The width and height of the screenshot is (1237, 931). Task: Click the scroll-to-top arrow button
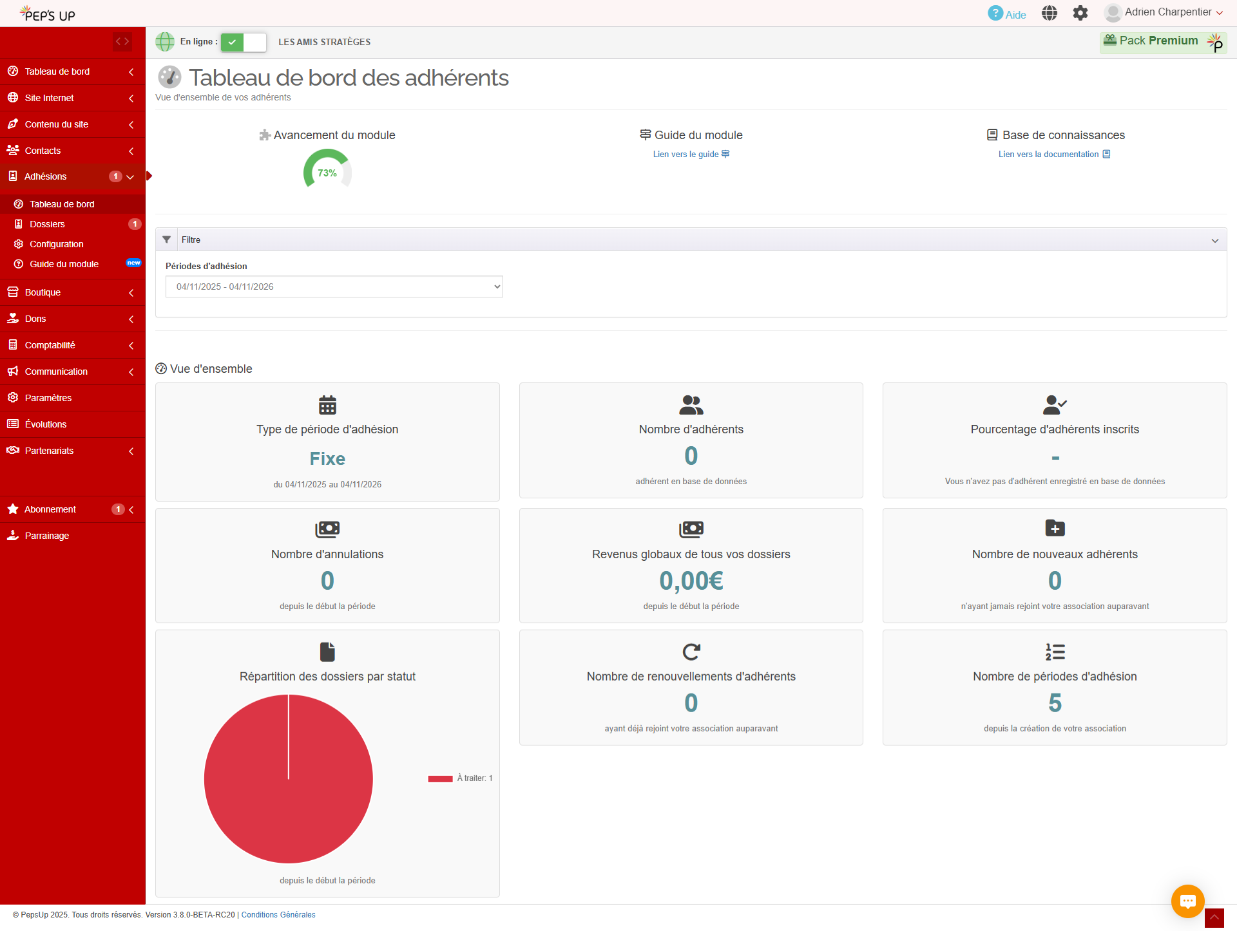(x=1214, y=917)
